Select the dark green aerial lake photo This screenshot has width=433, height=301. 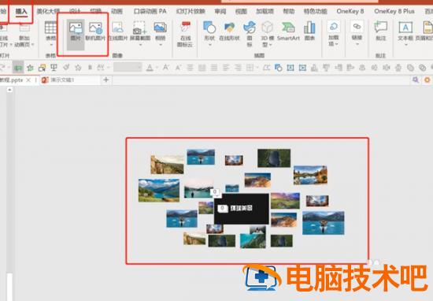[x=274, y=158]
